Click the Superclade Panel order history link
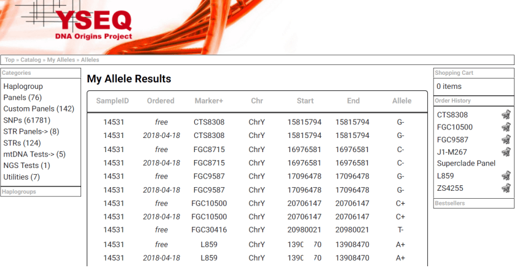 tap(466, 164)
